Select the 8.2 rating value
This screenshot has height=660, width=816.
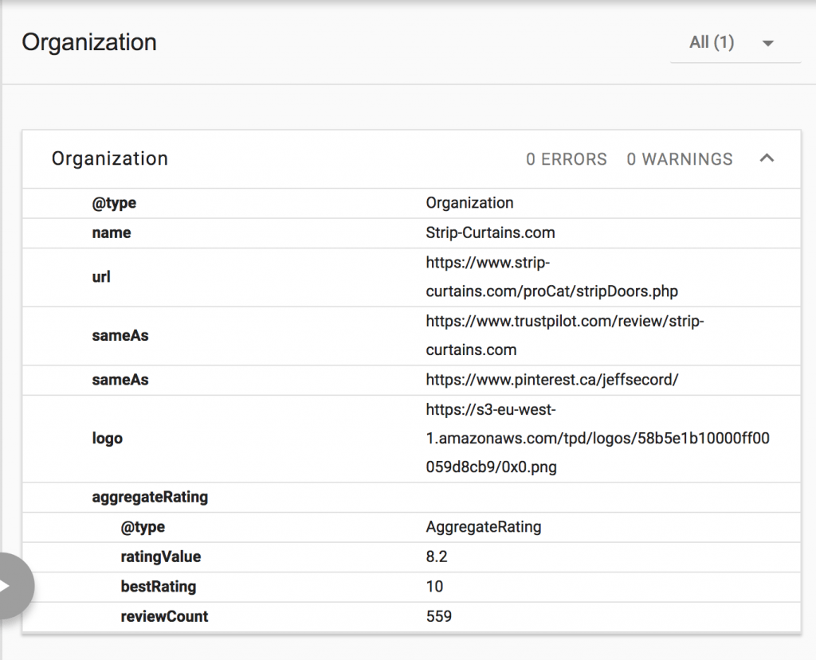[x=437, y=557]
